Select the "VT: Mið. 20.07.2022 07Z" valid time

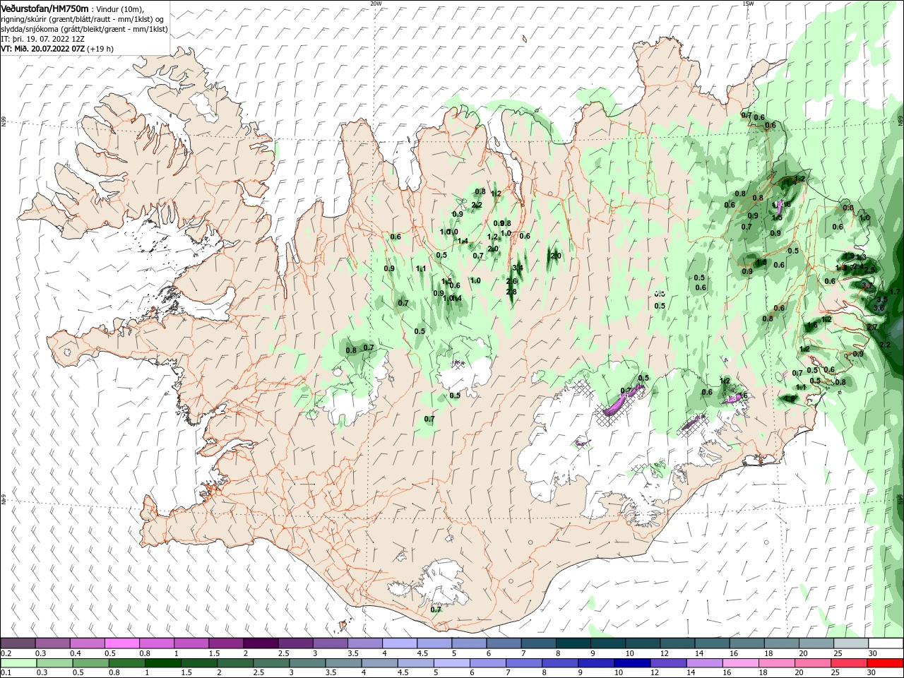click(42, 49)
